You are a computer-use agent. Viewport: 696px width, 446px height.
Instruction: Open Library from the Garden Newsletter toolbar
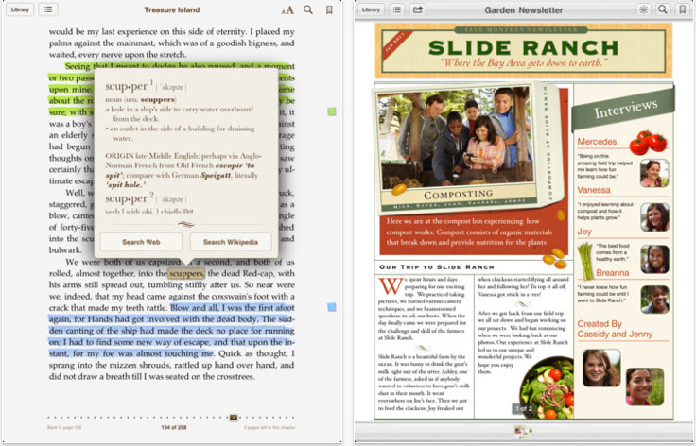(371, 9)
